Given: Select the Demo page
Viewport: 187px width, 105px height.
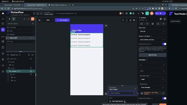Looking at the screenshot, I should pos(20,41).
